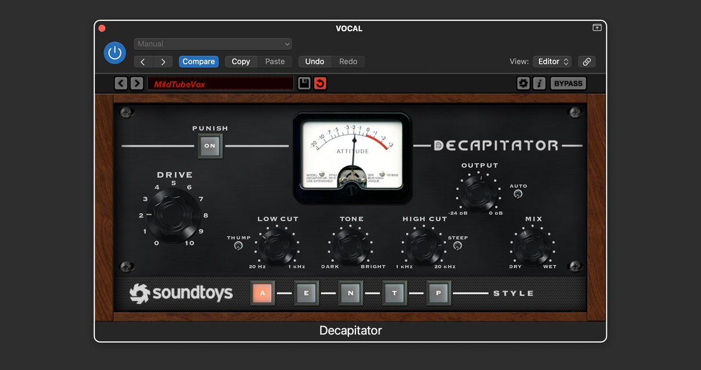Image resolution: width=701 pixels, height=370 pixels.
Task: Click the VOCAL window title
Action: point(349,29)
